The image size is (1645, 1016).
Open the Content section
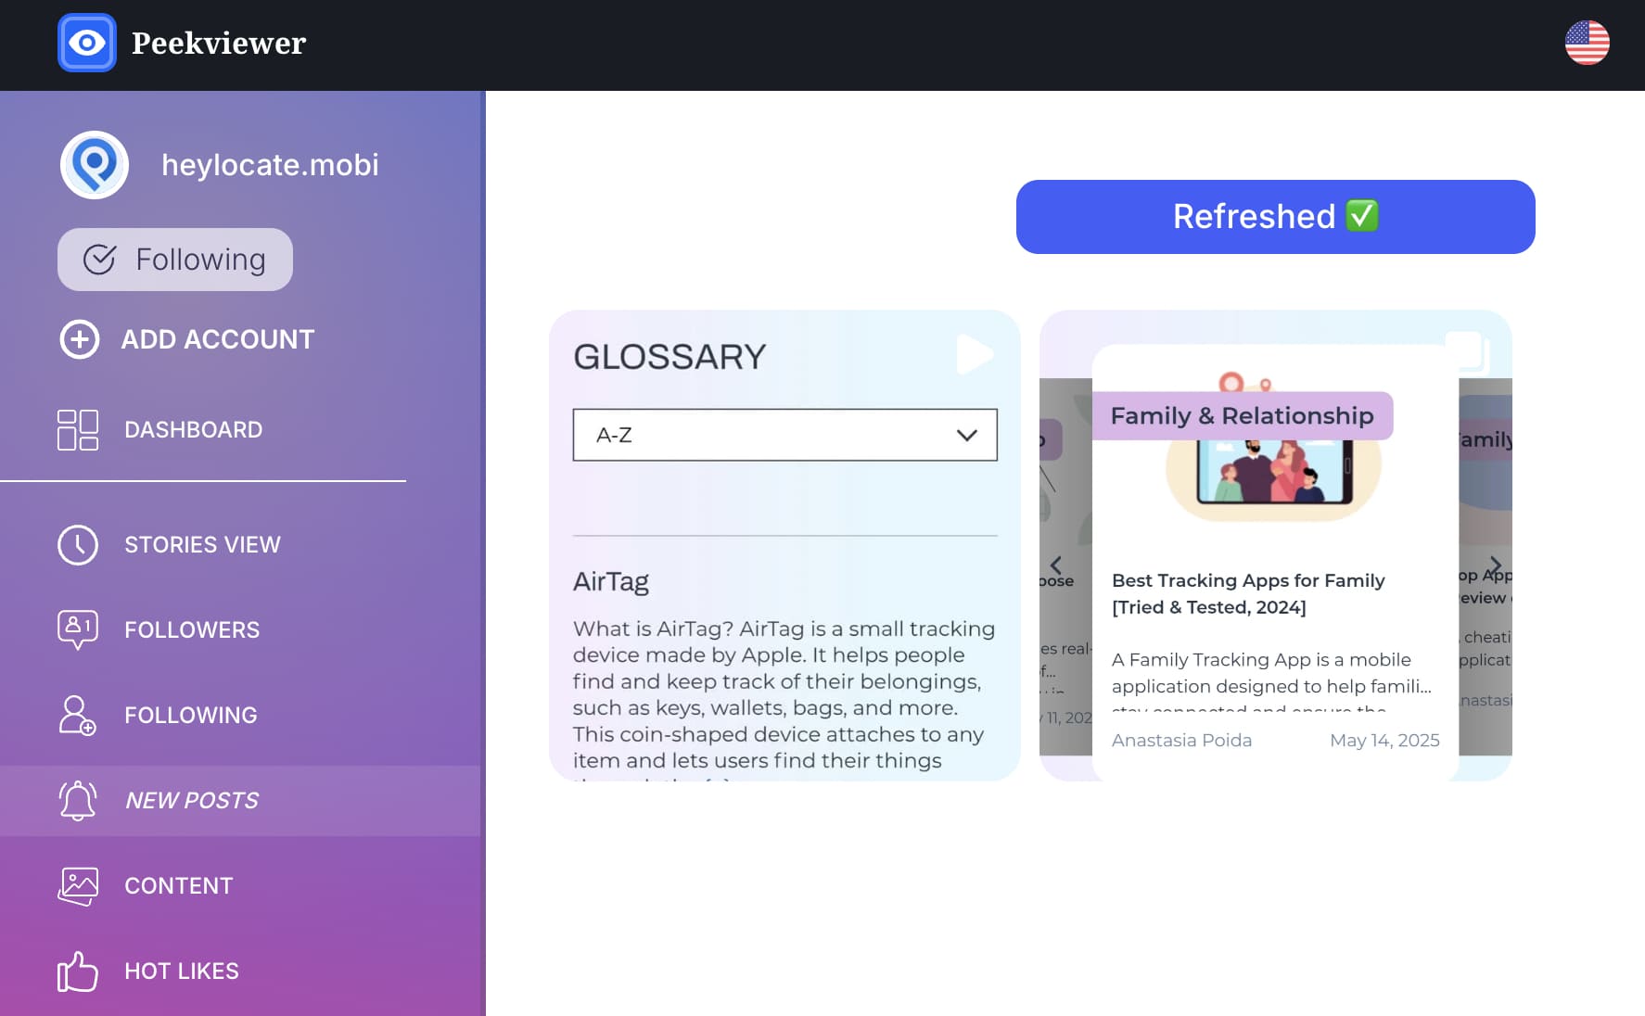tap(179, 886)
